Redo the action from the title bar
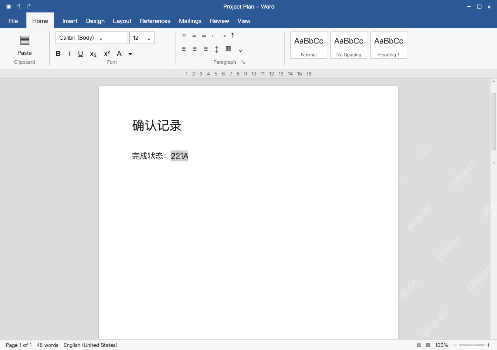 click(29, 7)
